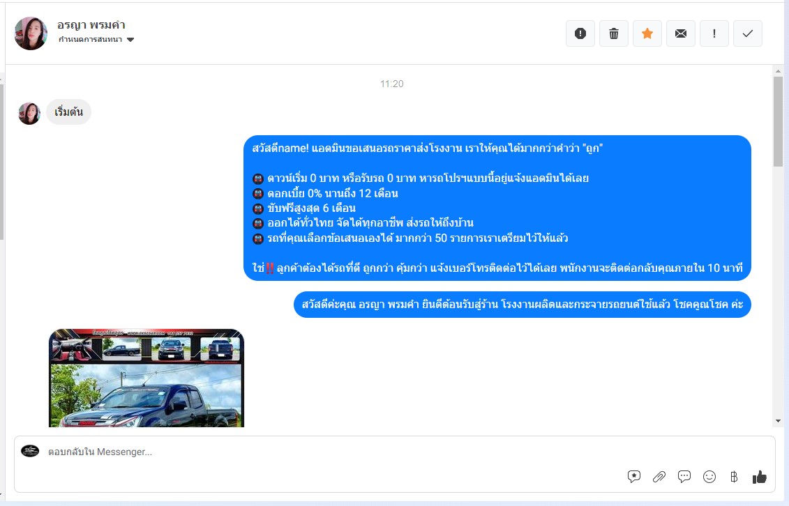Click promo message line ดอกเบี้ย 0% นานถึง 12 เดือน
Viewport: 789px width, 506px height.
tap(325, 194)
